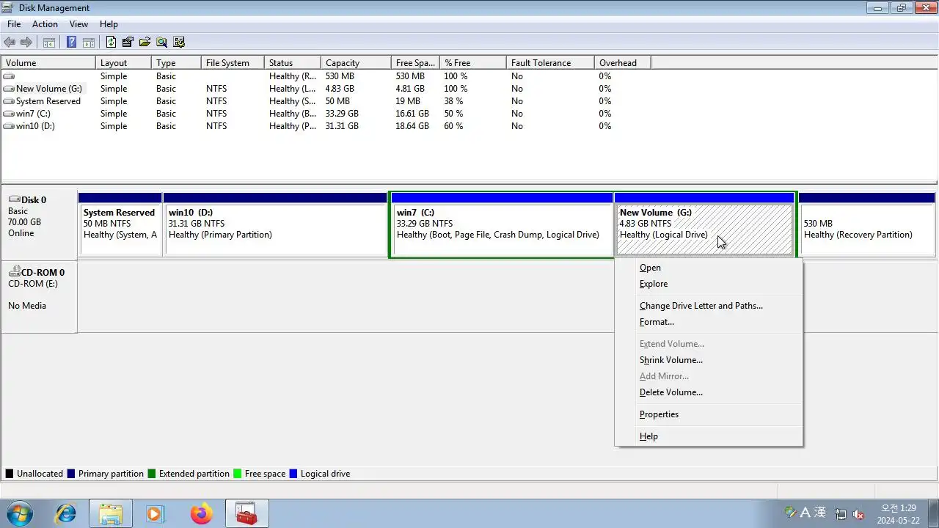
Task: Sort by the Layout column header
Action: 123,63
